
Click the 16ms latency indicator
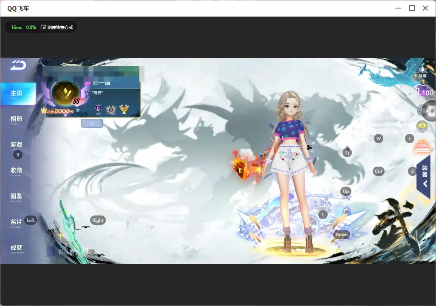click(x=17, y=27)
